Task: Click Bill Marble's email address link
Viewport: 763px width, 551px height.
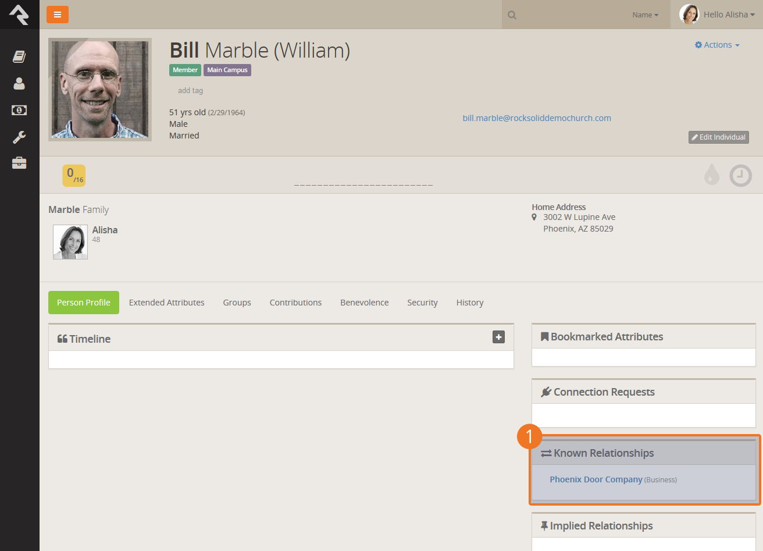Action: (x=536, y=118)
